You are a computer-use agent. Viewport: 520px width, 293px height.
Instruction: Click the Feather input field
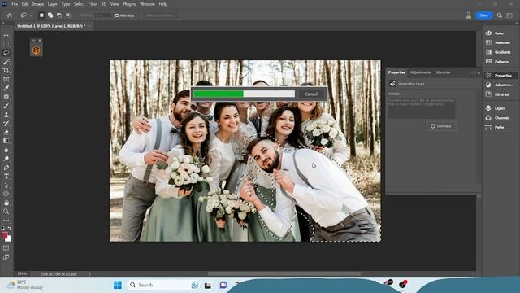pos(103,15)
